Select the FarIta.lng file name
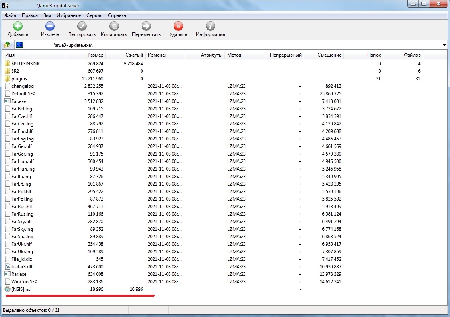The height and width of the screenshot is (317, 450). click(x=21, y=177)
